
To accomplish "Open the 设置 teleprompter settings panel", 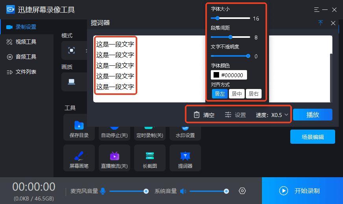I will pyautogui.click(x=235, y=115).
